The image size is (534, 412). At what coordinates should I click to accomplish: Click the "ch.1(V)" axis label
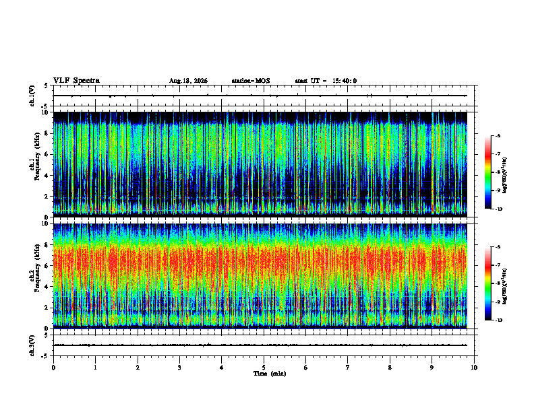(x=32, y=96)
